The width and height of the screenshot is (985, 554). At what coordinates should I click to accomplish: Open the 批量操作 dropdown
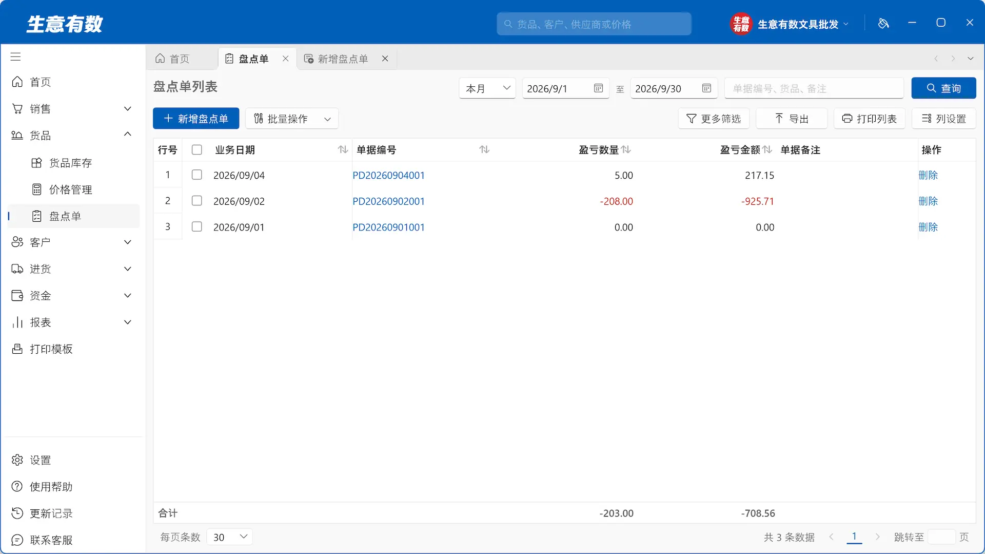292,119
